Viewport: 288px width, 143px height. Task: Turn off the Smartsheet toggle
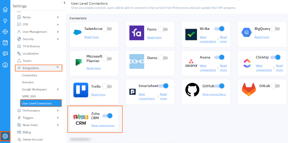point(163,86)
